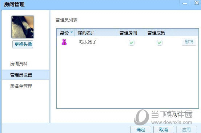Screen dimensions: 201x133
Task: Click the 应用 button
Action: tap(186, 129)
